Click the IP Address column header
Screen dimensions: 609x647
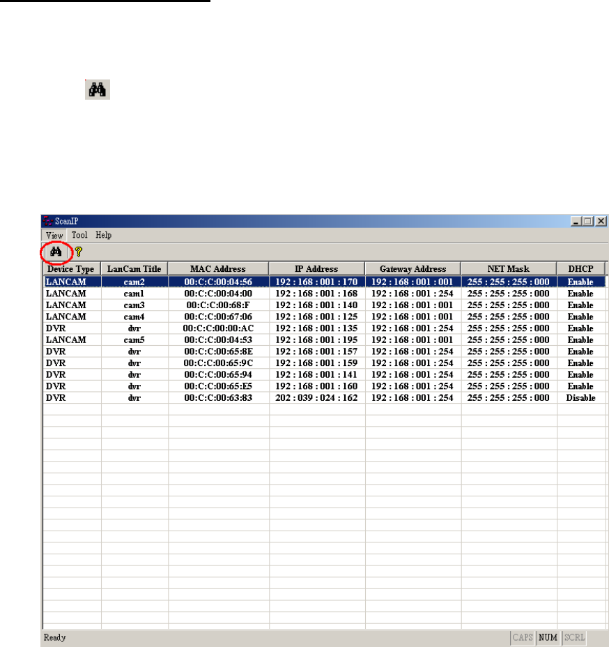pyautogui.click(x=316, y=268)
